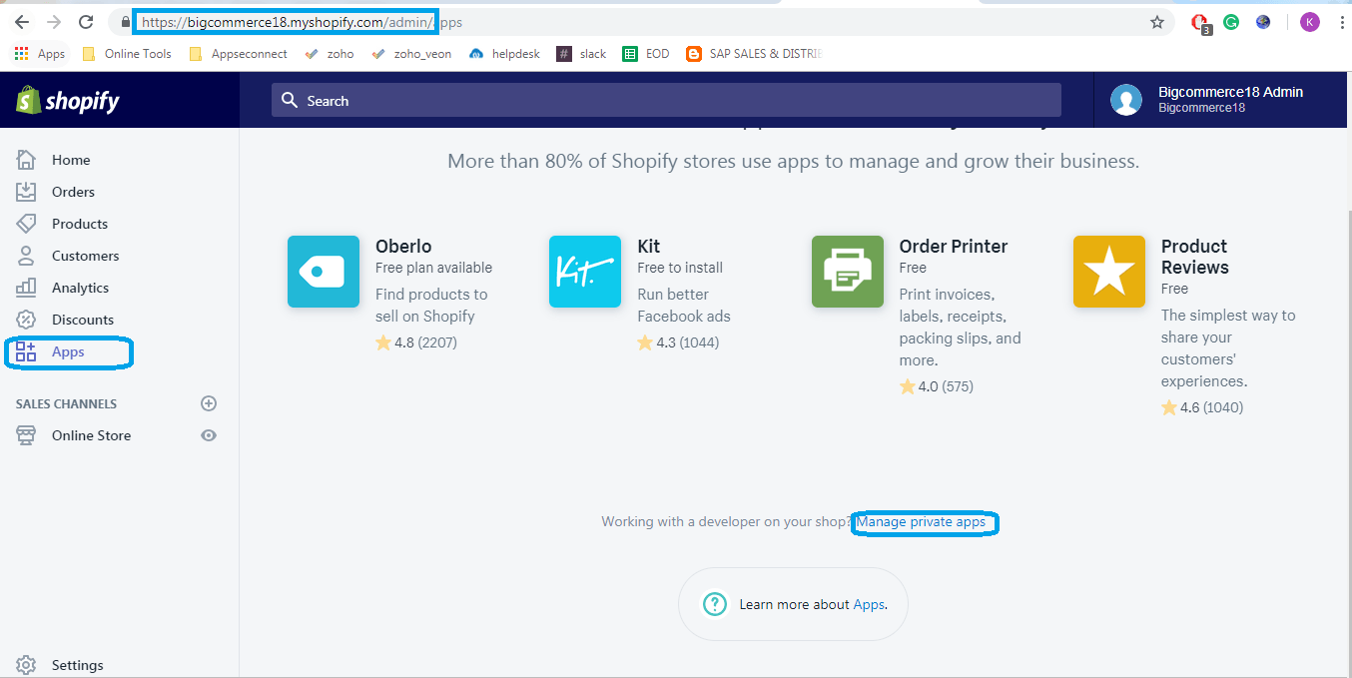Click the account avatar icon
This screenshot has height=678, width=1352.
click(1126, 100)
